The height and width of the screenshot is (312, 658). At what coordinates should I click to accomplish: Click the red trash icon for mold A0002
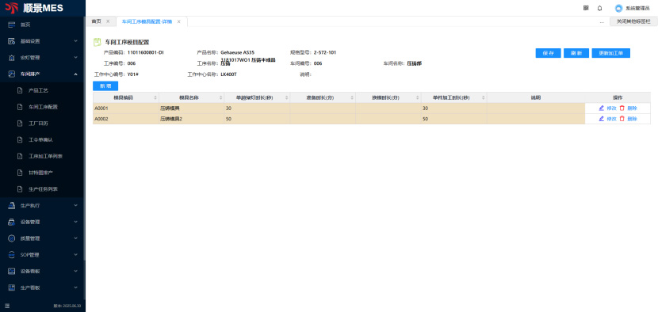(x=622, y=119)
